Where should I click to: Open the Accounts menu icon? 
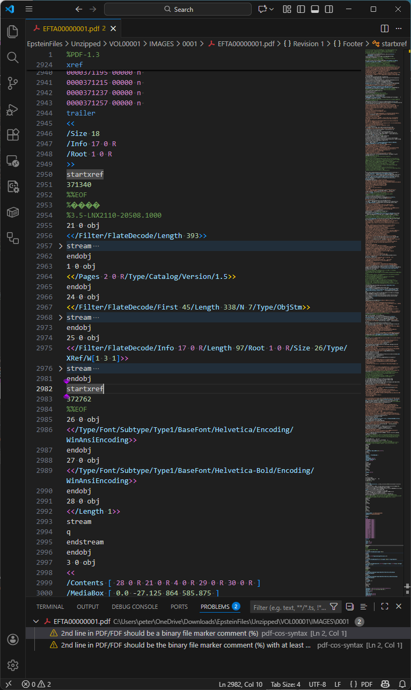pyautogui.click(x=13, y=639)
